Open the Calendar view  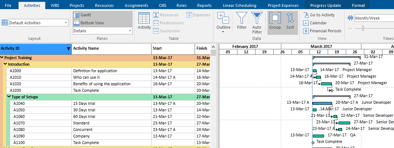click(x=315, y=23)
